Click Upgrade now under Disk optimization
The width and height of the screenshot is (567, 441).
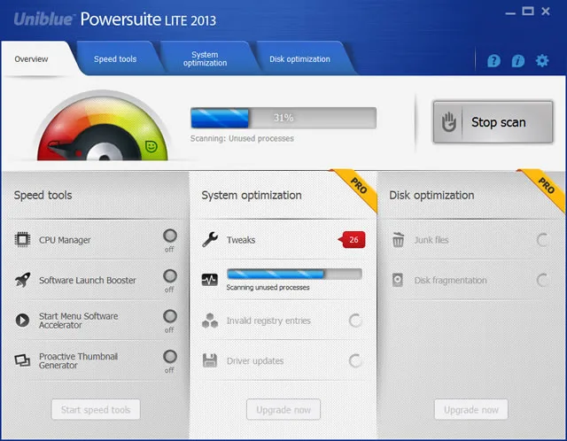[470, 409]
